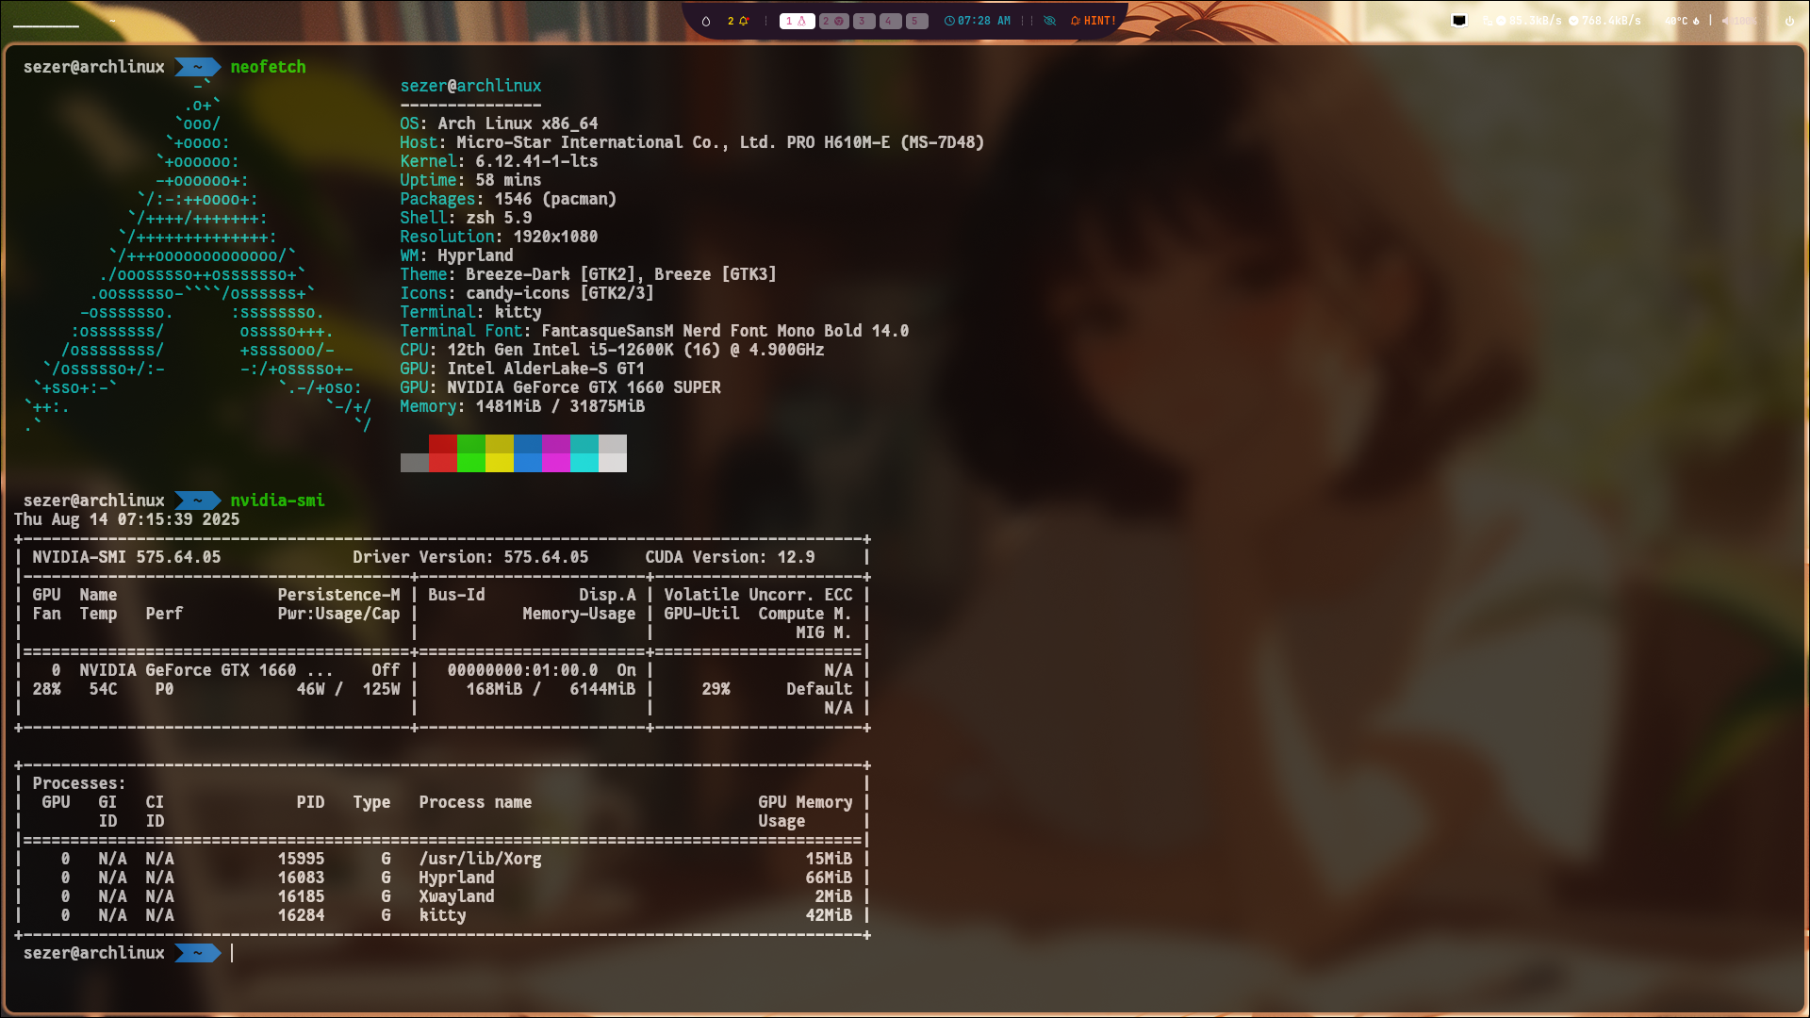
Task: Toggle the crossed-out eye icon
Action: point(1049,21)
